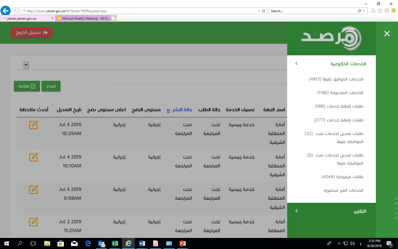The height and width of the screenshot is (249, 398).
Task: Click the browser Back button
Action: coord(6,11)
